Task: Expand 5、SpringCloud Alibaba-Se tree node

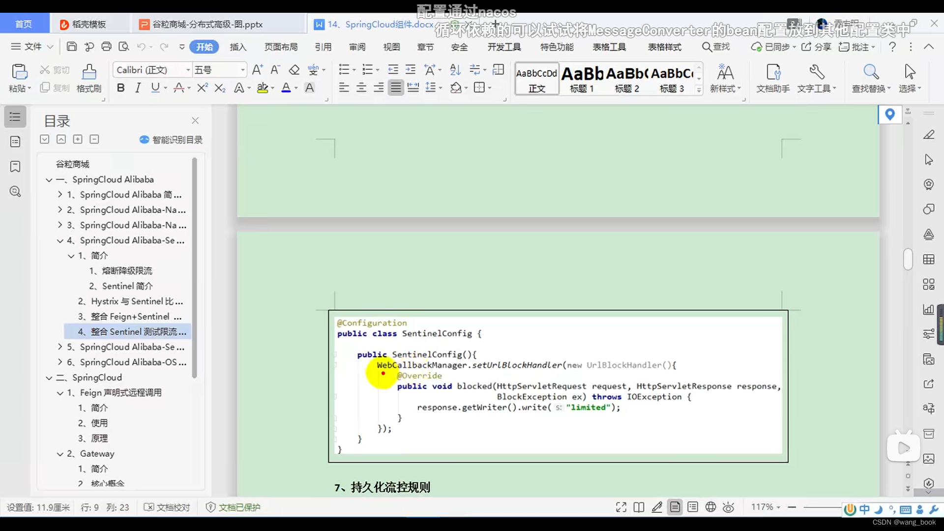Action: coord(60,347)
